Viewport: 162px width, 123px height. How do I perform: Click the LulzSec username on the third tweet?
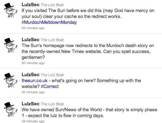click(x=31, y=75)
